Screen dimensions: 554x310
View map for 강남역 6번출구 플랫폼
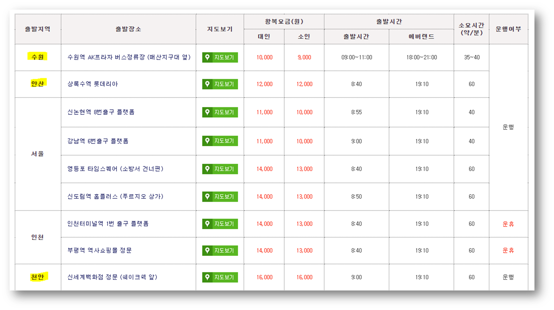click(220, 141)
